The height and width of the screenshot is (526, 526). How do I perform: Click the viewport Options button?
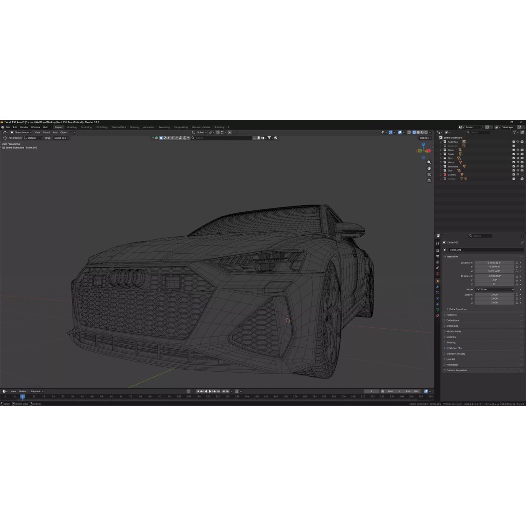pos(425,138)
